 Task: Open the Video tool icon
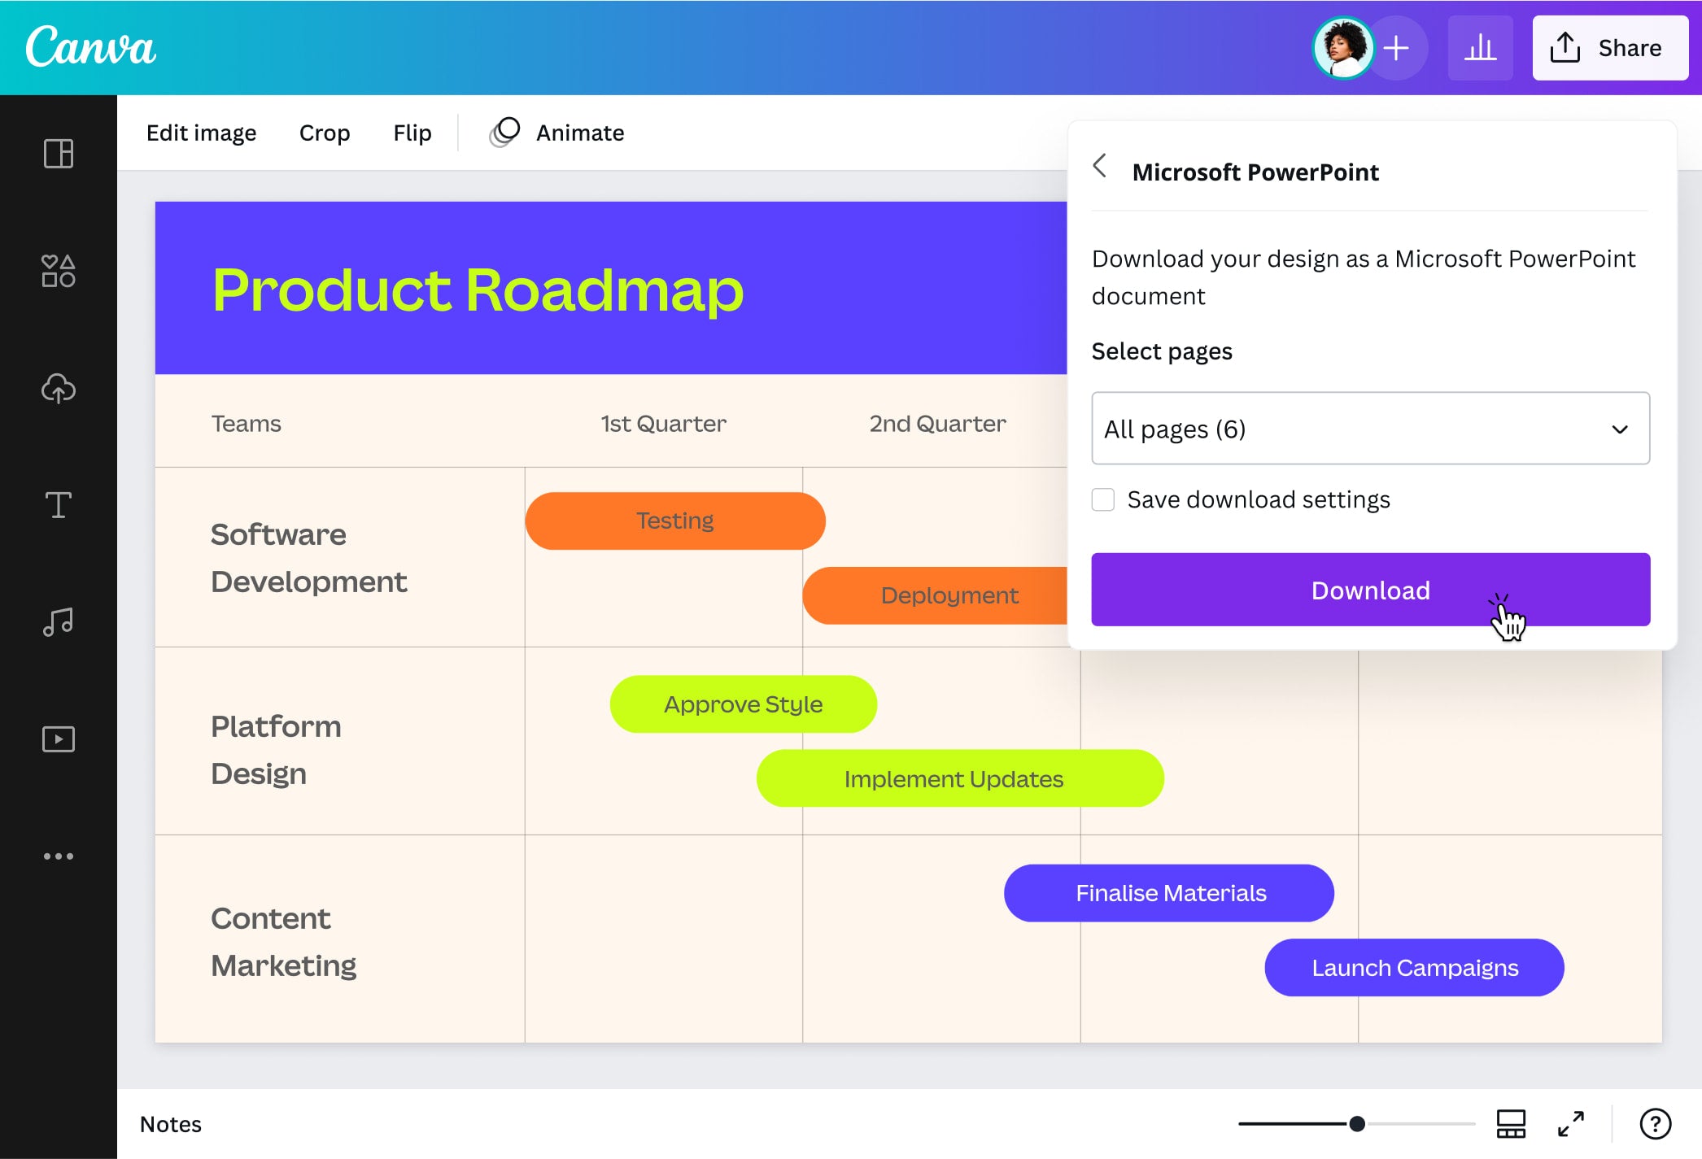tap(59, 738)
